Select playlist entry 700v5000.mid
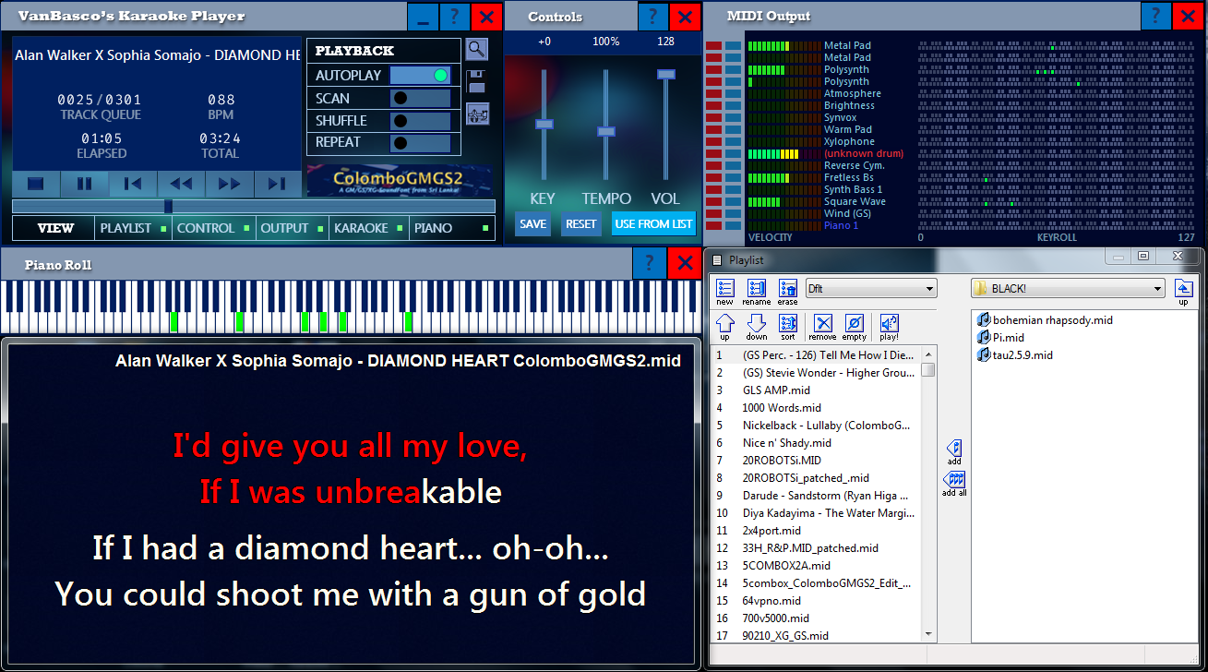The height and width of the screenshot is (672, 1208). coord(816,618)
